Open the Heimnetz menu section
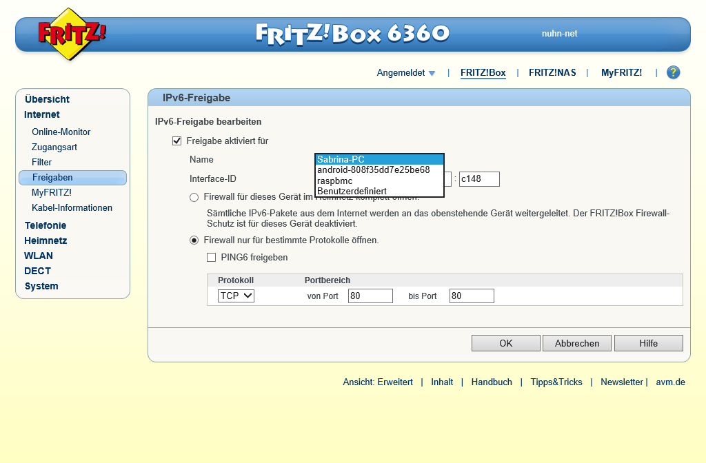This screenshot has height=463, width=706. point(46,240)
